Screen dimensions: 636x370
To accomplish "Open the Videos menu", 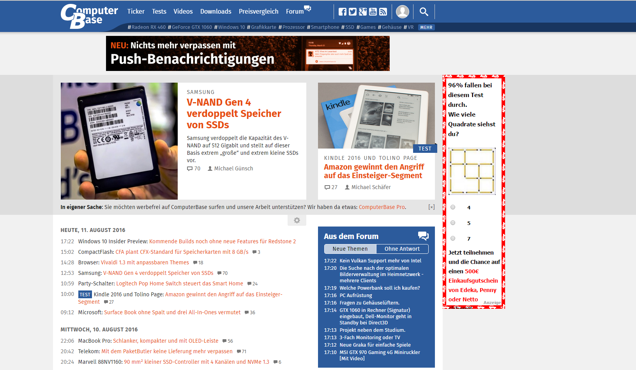I will [183, 11].
